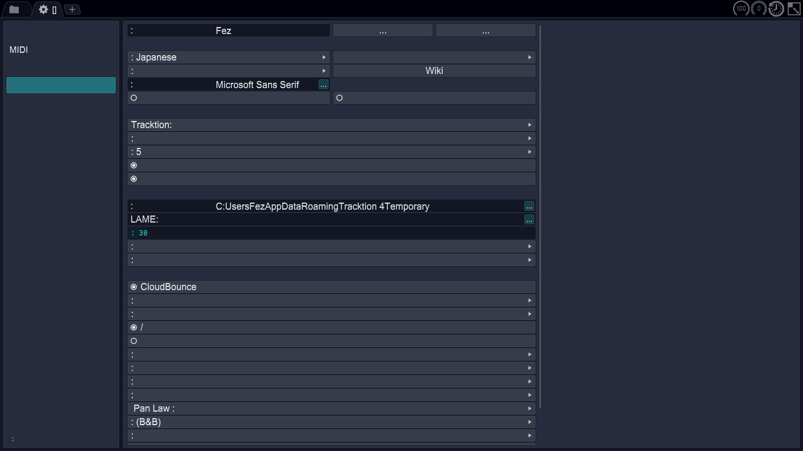Open the Japanese language dropdown

(x=228, y=58)
